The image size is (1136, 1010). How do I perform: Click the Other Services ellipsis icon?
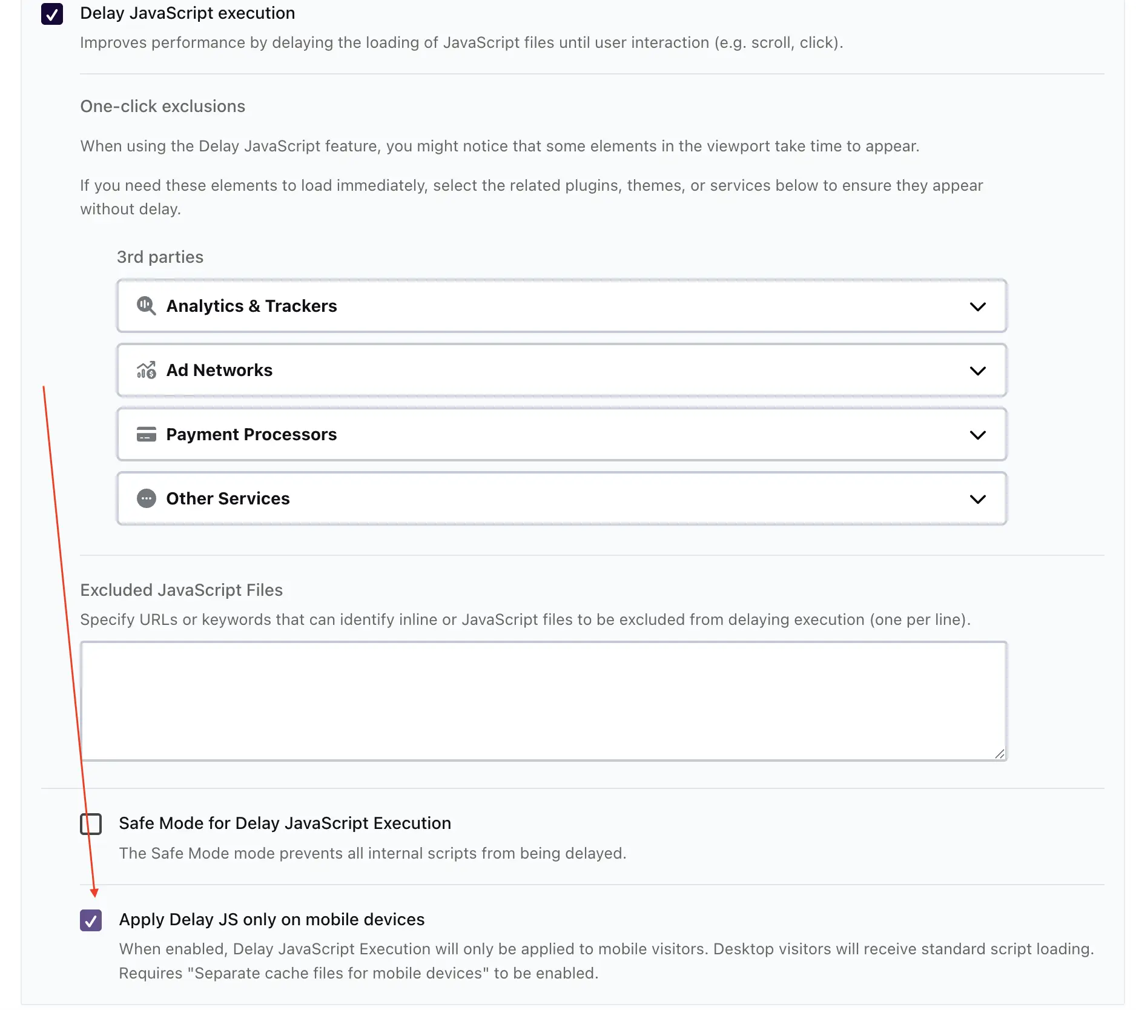[146, 498]
